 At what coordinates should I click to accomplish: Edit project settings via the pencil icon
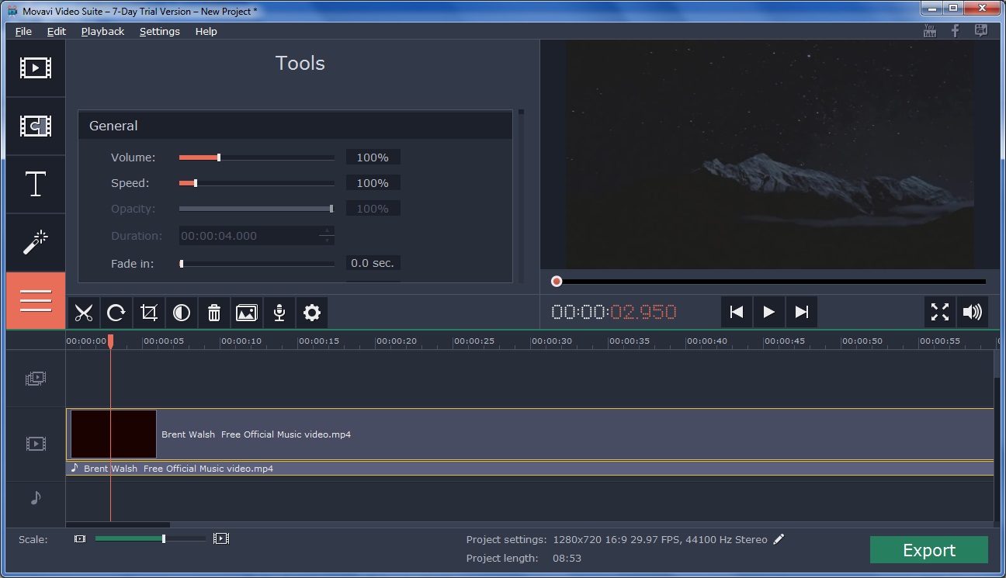coord(779,538)
